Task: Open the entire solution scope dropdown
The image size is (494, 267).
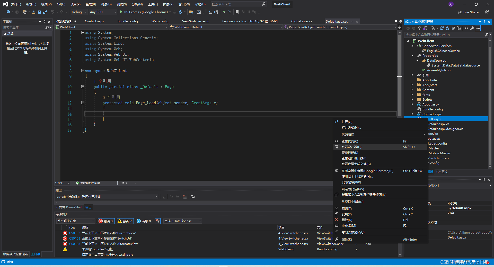Action: pos(76,221)
